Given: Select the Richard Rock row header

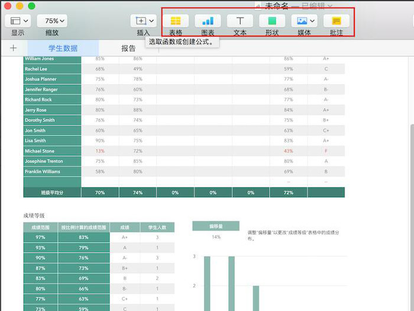Looking at the screenshot, I should [x=52, y=99].
